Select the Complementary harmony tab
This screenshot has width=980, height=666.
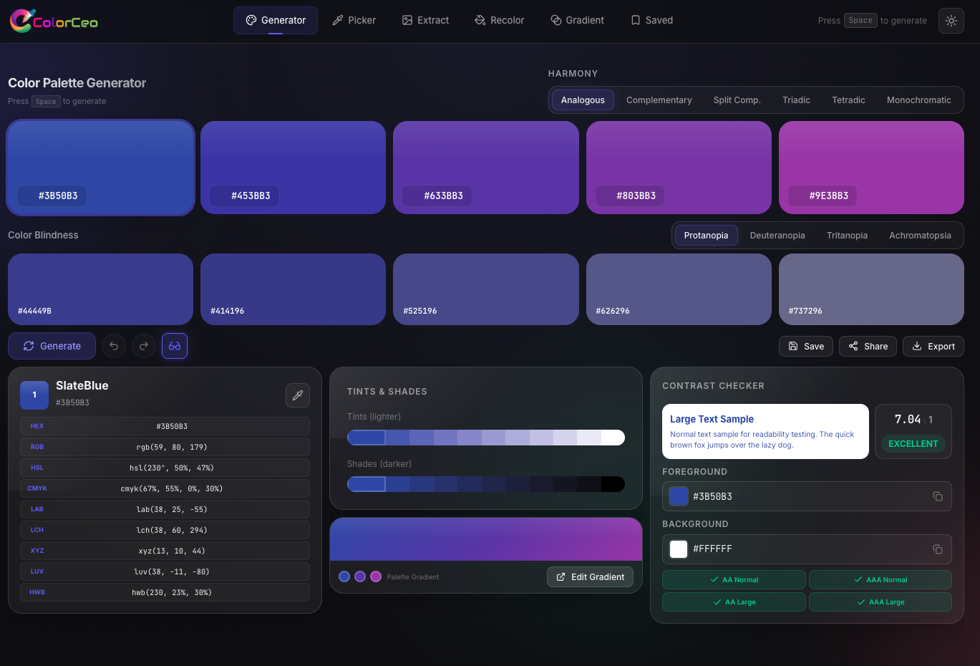click(x=659, y=100)
